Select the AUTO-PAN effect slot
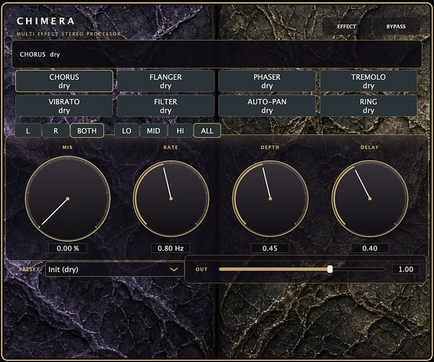This screenshot has width=434, height=362. click(x=267, y=106)
